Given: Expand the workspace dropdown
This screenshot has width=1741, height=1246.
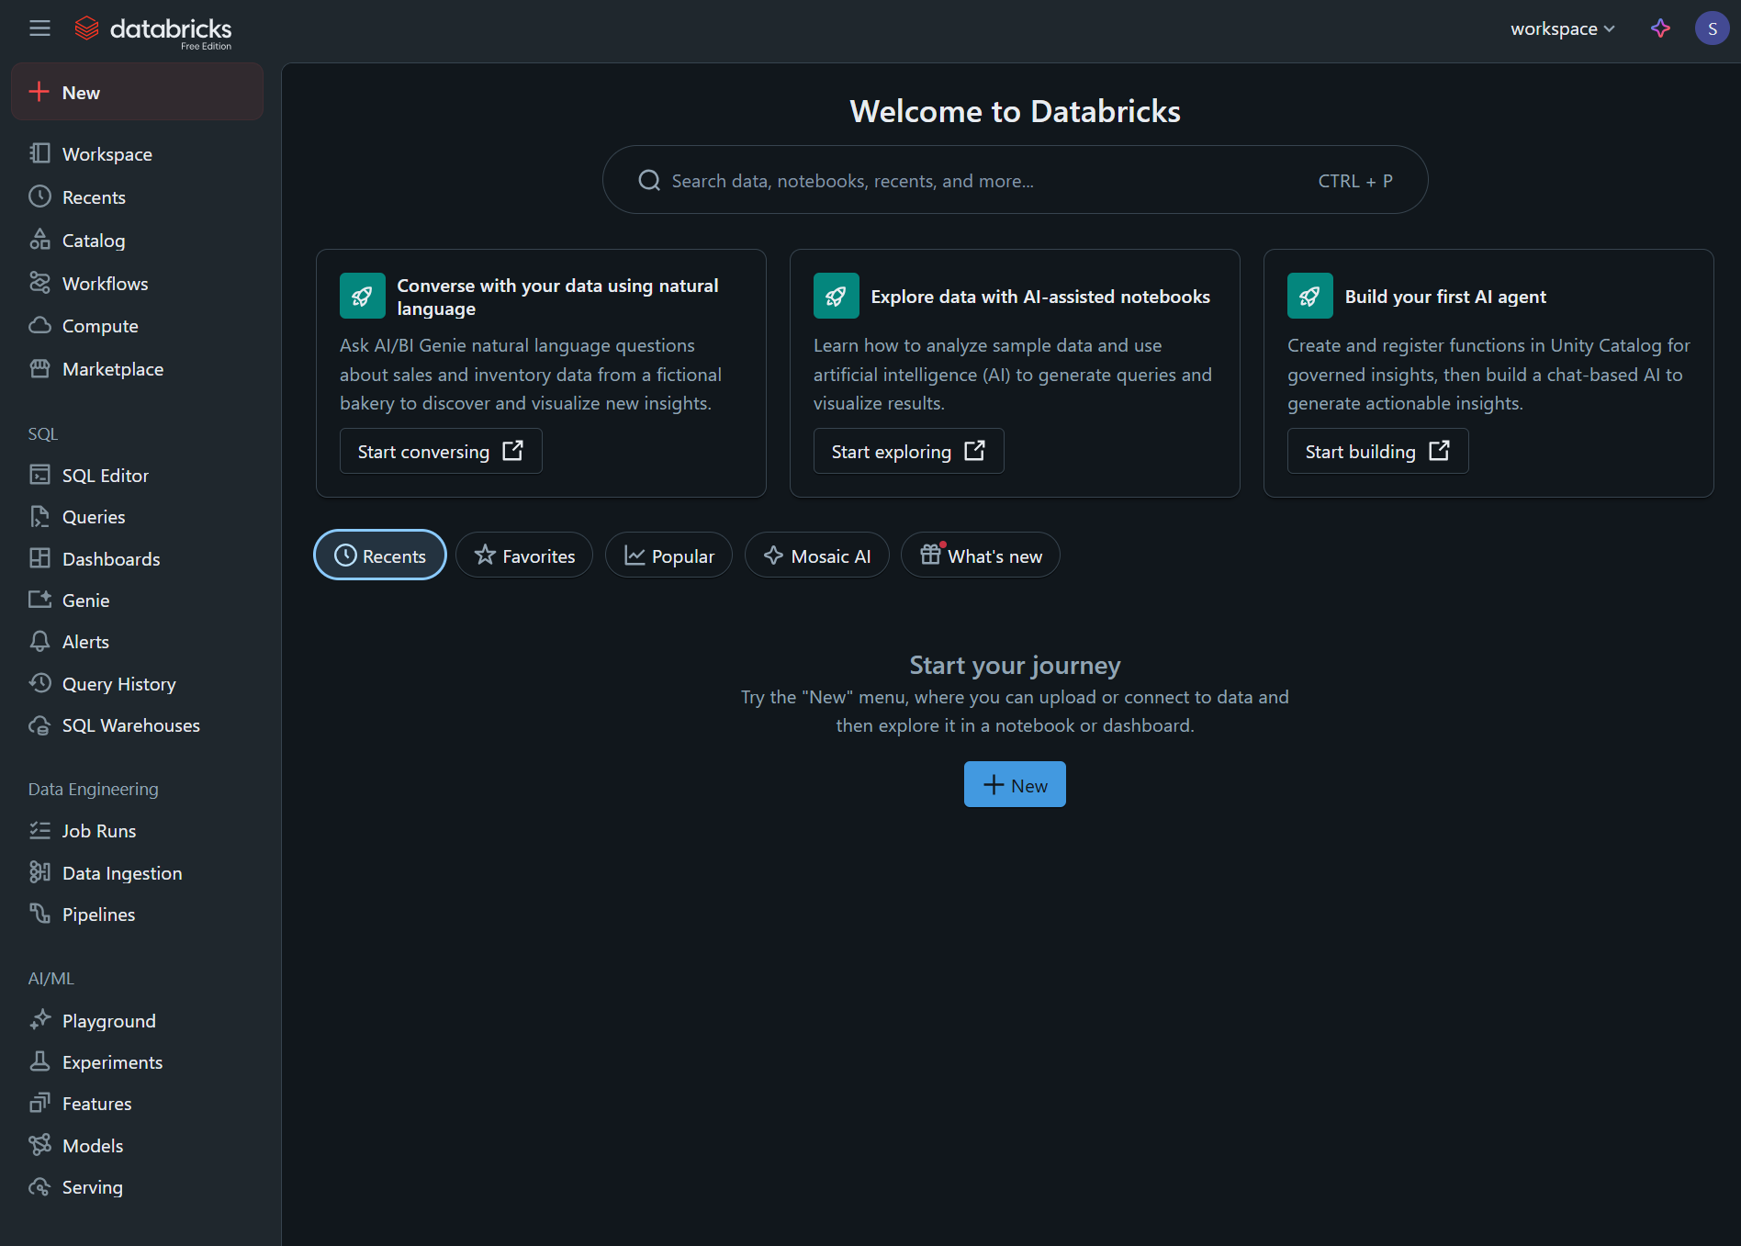Looking at the screenshot, I should (1563, 28).
